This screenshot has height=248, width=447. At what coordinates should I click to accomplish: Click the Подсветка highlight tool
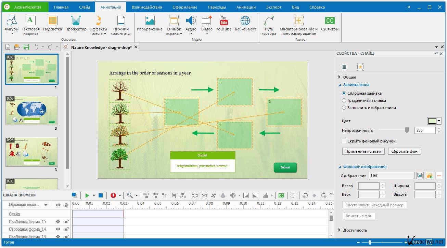(x=52, y=24)
